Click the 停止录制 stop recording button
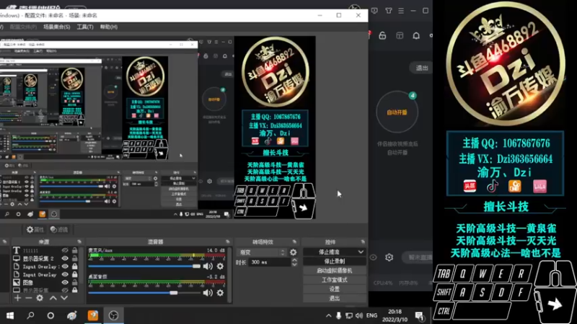Screen dimensions: 577x324 [x=334, y=261]
